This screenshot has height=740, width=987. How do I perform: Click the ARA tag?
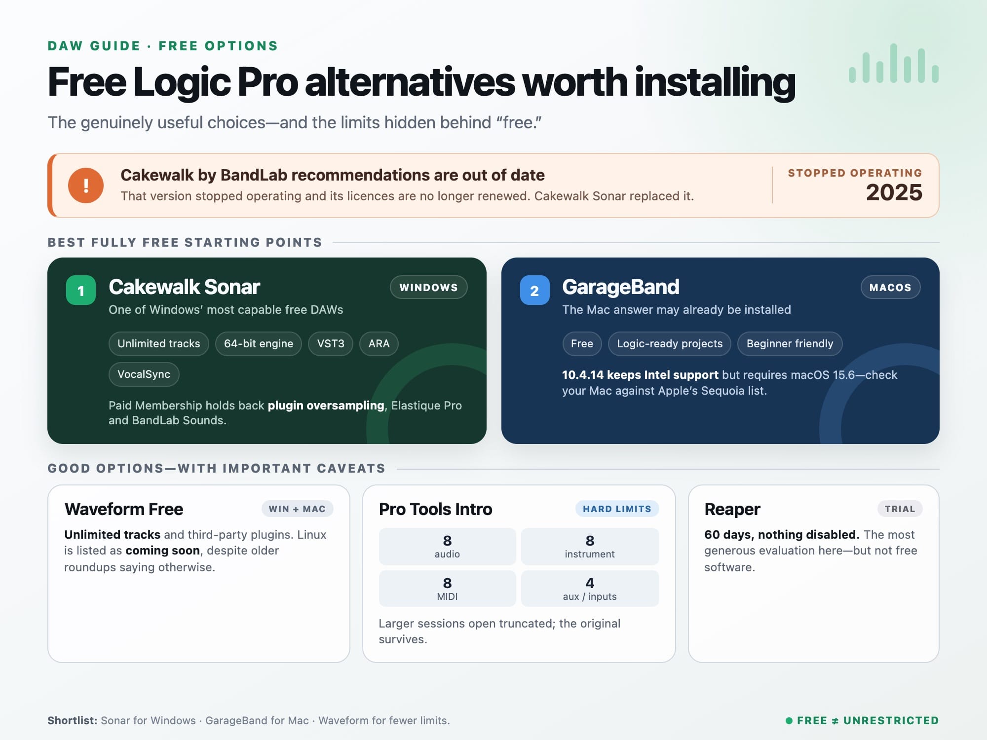(379, 343)
